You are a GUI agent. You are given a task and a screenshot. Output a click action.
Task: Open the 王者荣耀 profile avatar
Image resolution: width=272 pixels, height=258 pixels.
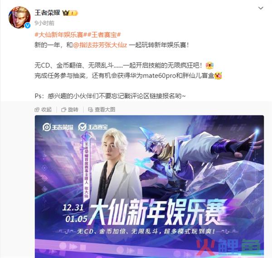[19, 17]
